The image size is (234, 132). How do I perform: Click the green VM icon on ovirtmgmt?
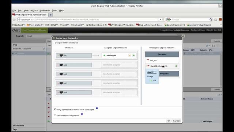coord(134,55)
